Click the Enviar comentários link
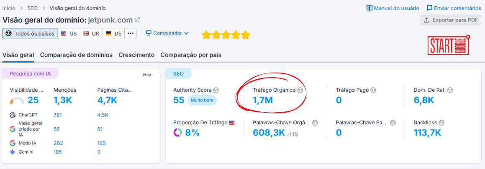 coord(454,8)
